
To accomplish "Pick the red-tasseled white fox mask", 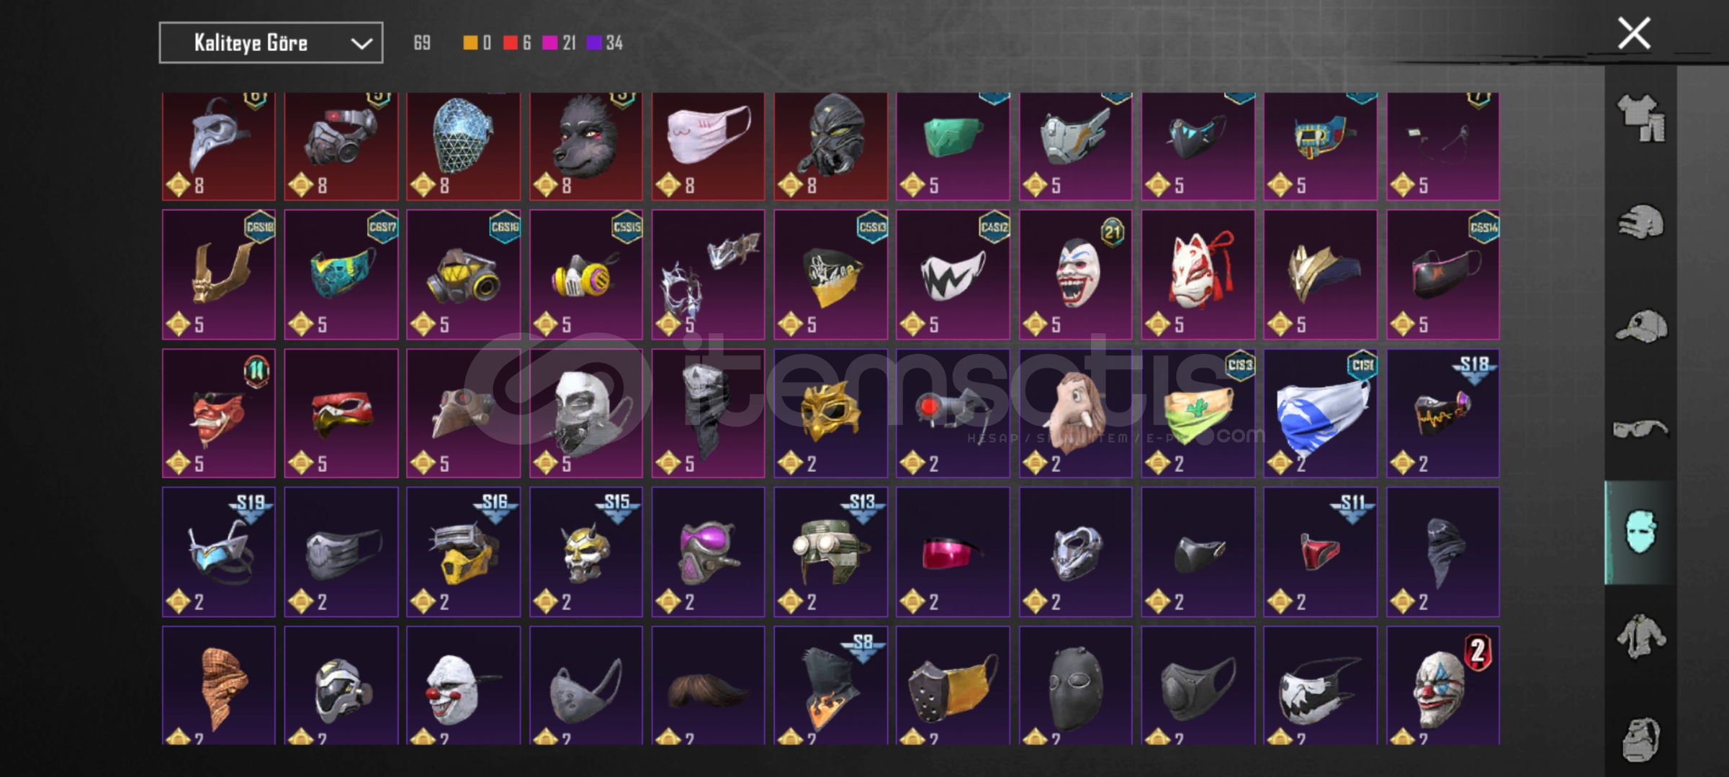I will 1198,274.
